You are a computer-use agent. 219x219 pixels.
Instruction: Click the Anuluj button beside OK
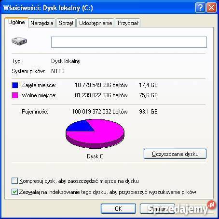click(157, 208)
